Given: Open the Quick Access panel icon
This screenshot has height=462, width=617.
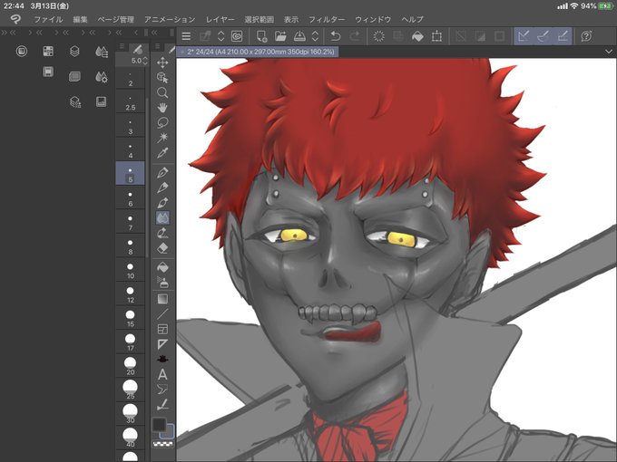Looking at the screenshot, I should tap(22, 51).
